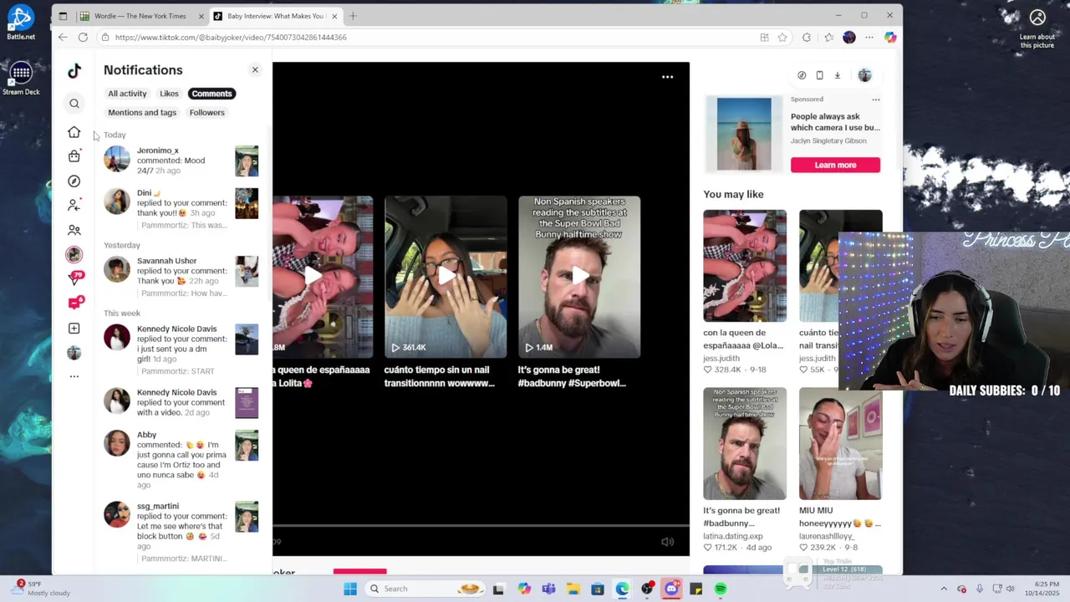Open Abby's comment notification
Viewport: 1070px width, 602px height.
(181, 460)
